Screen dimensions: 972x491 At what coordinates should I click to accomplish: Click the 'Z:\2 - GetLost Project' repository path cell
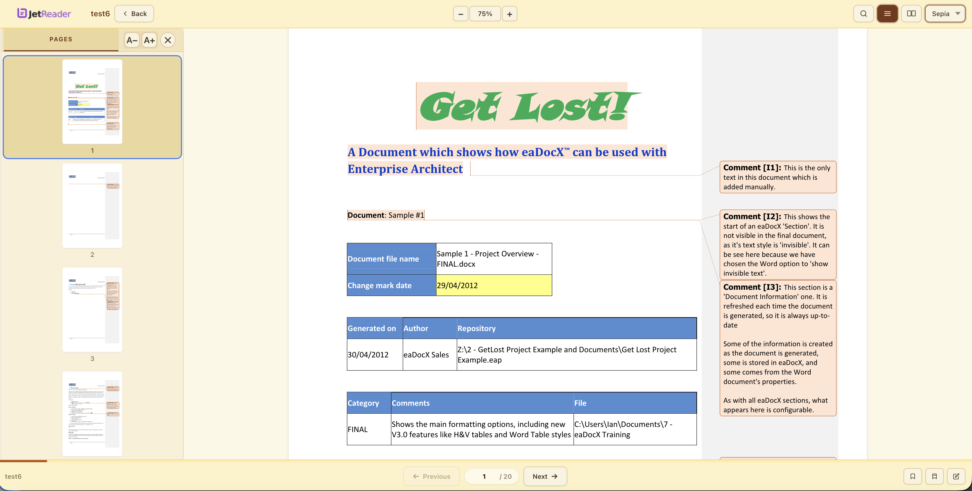(x=576, y=354)
